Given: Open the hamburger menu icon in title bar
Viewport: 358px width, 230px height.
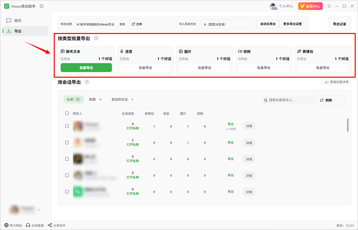Looking at the screenshot, I should (x=329, y=6).
